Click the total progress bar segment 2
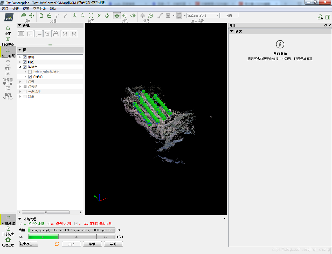 [x=77, y=237]
